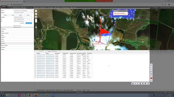Undo the last annotation

click(151, 81)
